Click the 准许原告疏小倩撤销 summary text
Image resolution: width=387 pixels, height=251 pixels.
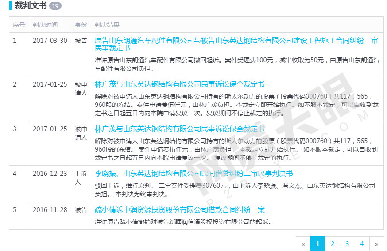click(183, 222)
